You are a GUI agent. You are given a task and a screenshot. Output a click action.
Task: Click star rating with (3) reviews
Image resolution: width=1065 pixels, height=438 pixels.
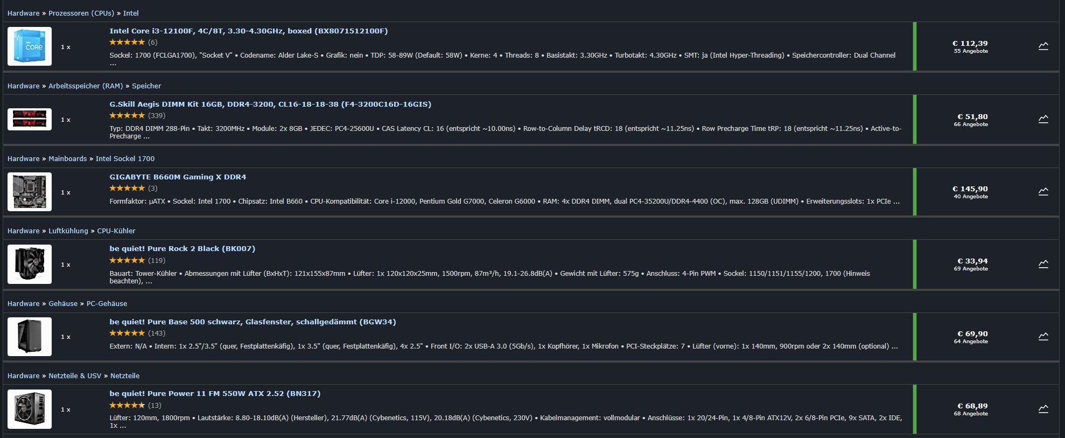pyautogui.click(x=133, y=188)
